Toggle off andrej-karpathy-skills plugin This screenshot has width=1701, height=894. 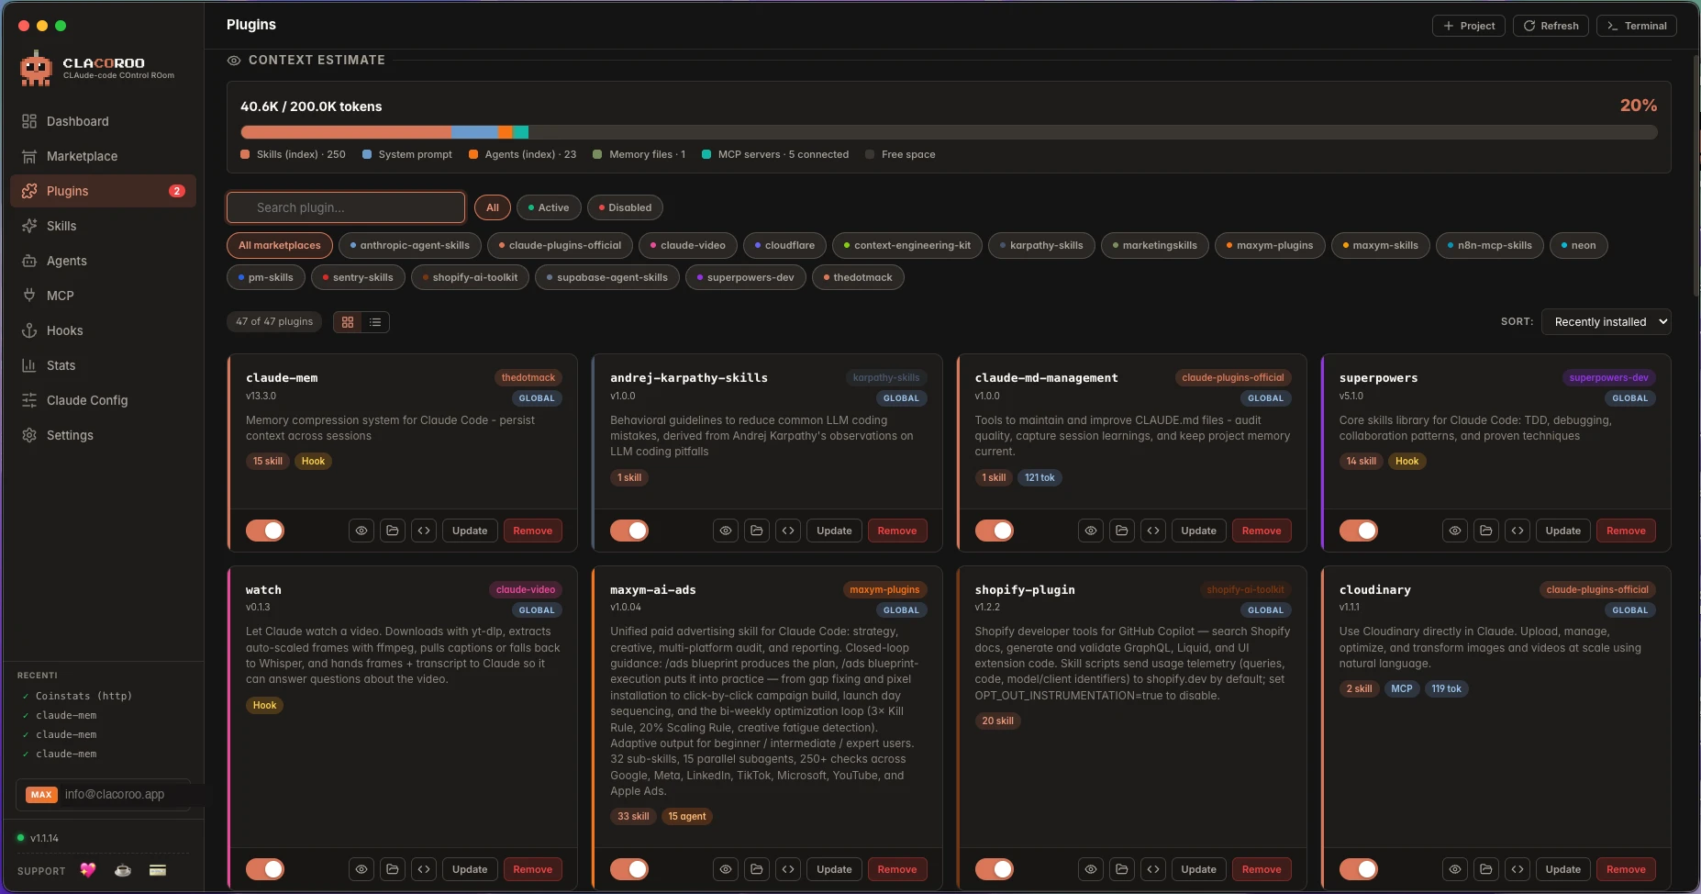point(629,531)
